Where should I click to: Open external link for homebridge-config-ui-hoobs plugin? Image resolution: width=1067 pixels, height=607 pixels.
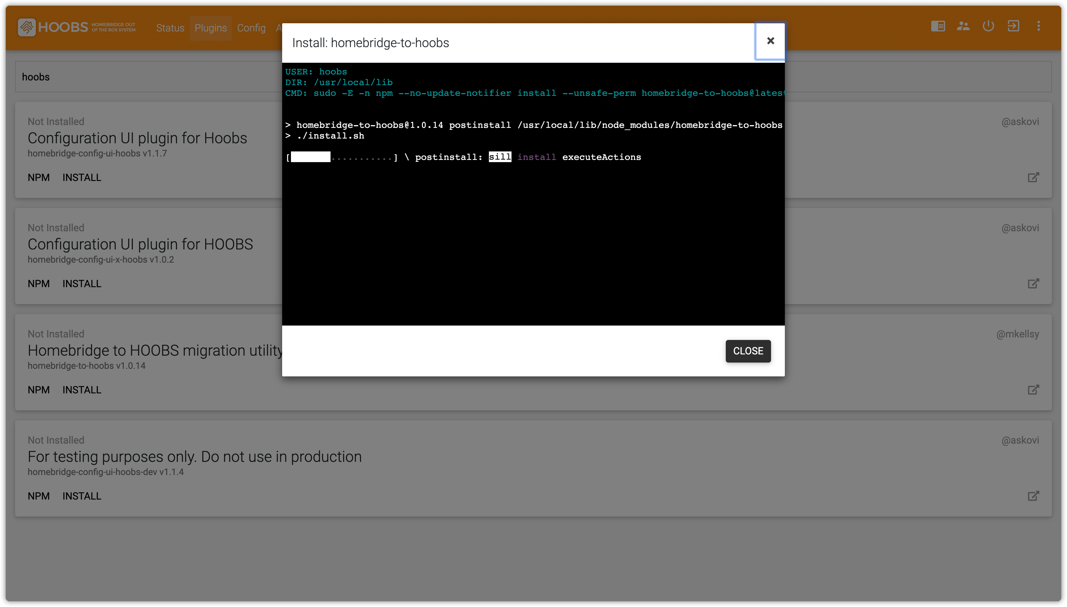pos(1033,177)
